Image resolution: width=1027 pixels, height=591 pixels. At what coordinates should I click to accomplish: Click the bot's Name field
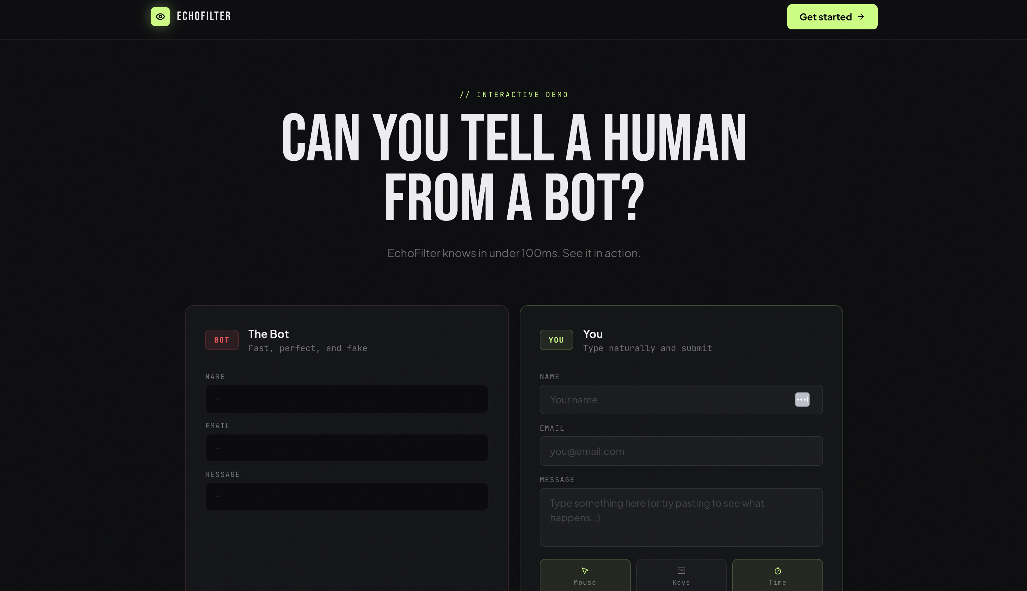347,399
